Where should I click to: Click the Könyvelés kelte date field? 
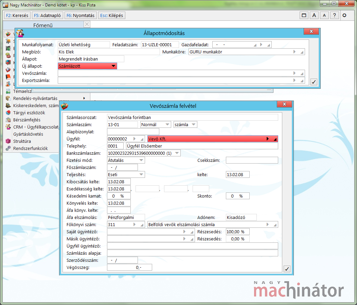pyautogui.click(x=119, y=203)
